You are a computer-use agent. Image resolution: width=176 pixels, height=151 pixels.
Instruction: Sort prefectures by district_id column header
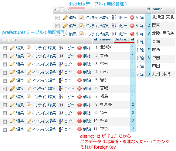(124, 39)
